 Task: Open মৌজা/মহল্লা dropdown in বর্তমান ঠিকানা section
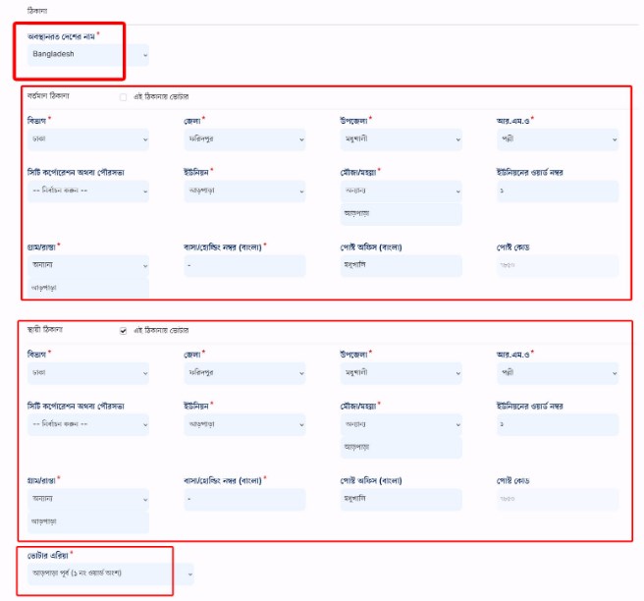pos(401,191)
